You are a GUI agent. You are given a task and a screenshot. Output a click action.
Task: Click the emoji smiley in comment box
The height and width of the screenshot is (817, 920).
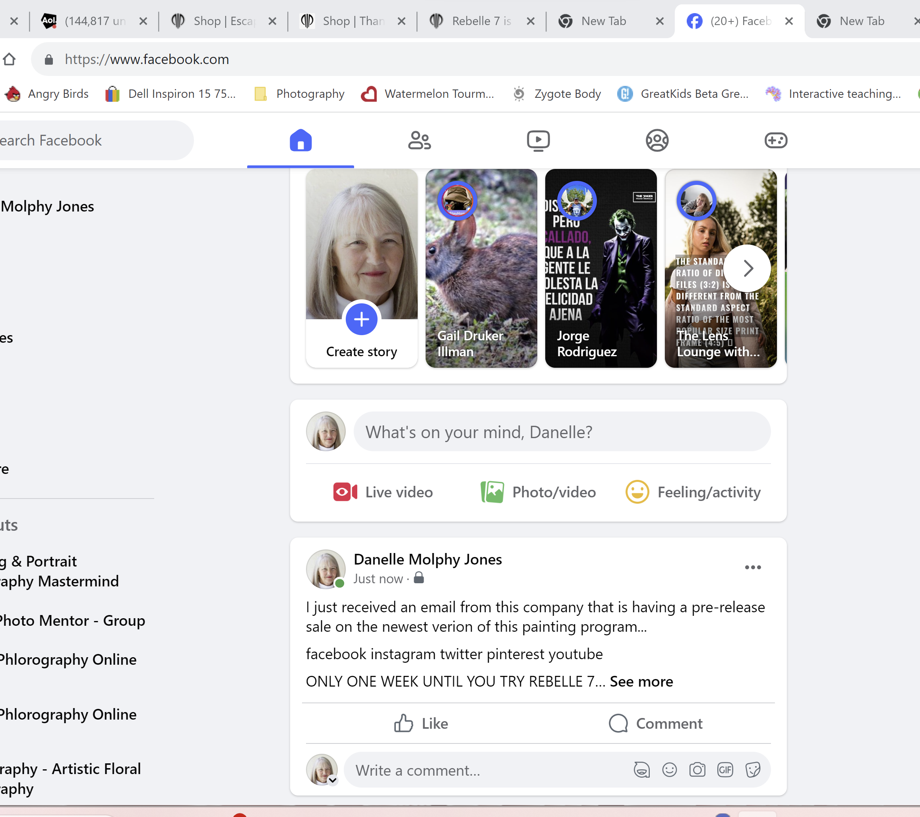669,770
